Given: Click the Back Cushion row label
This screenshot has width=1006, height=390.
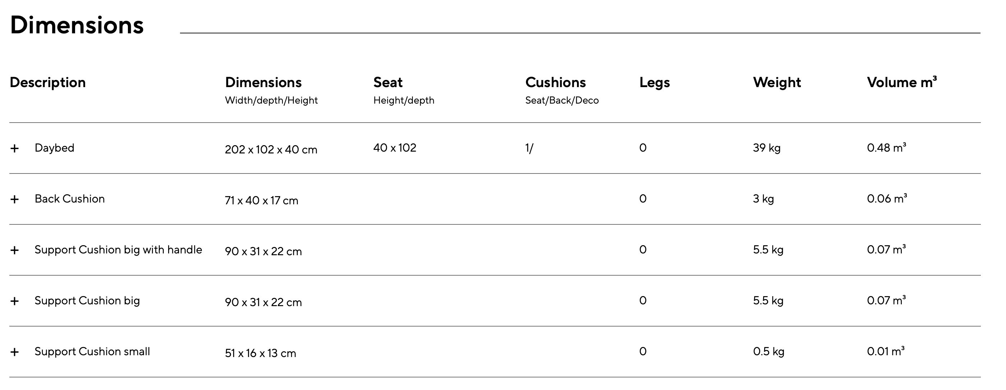Looking at the screenshot, I should pyautogui.click(x=69, y=199).
